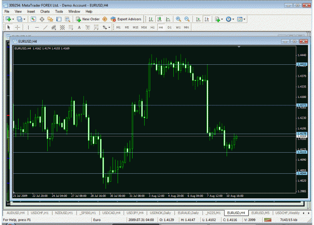Toggle the Data Window crosshair-circle icon
This screenshot has width=314, height=225.
42,19
